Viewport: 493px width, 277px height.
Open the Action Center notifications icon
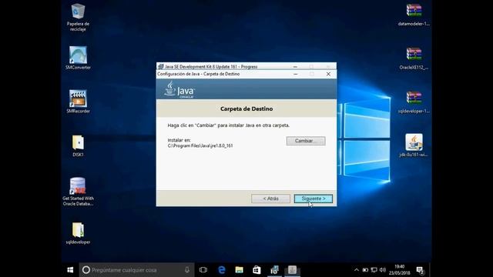click(421, 270)
